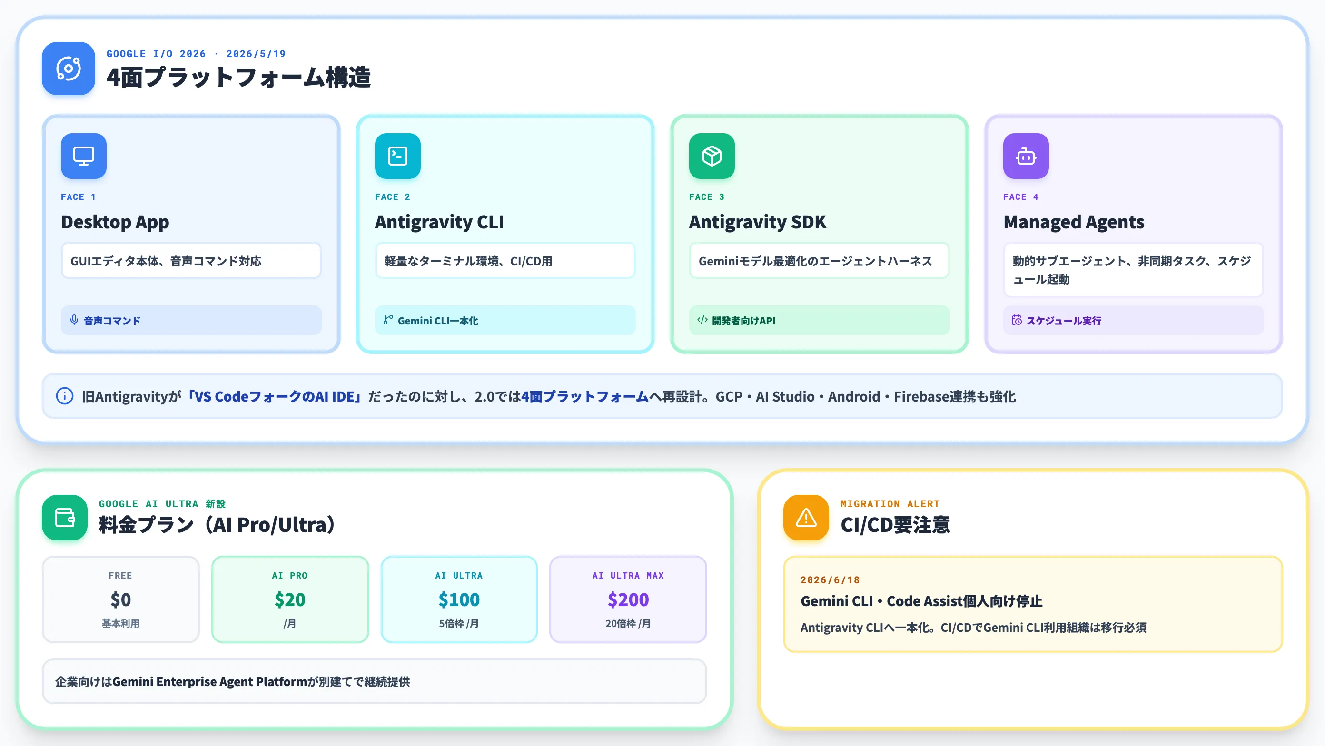Image resolution: width=1325 pixels, height=746 pixels.
Task: Click the info circle icon in the note
Action: coord(64,396)
